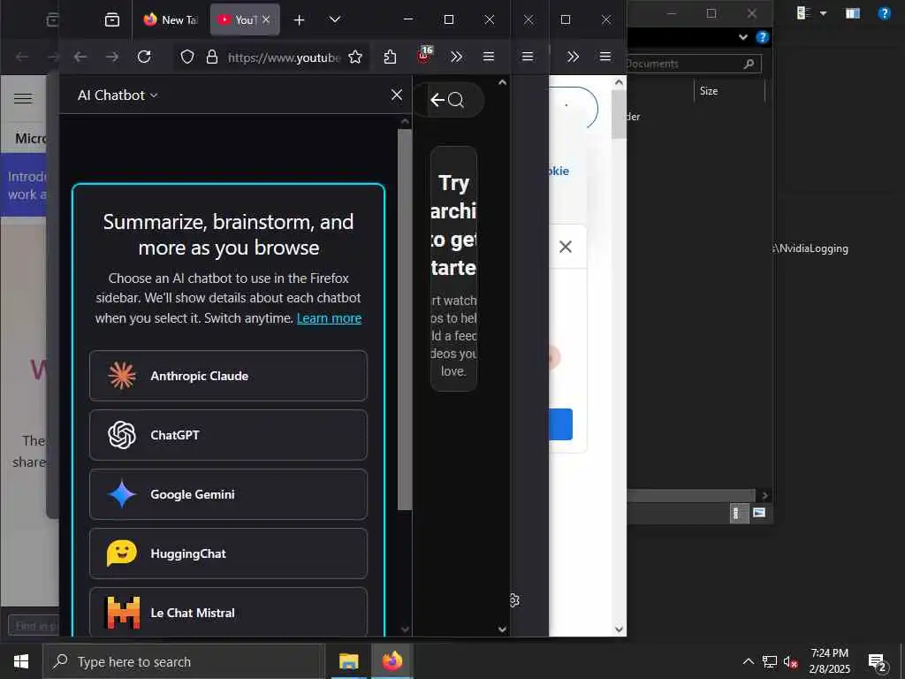905x679 pixels.
Task: Open hamburger menu of second Firefox window
Action: click(x=528, y=57)
